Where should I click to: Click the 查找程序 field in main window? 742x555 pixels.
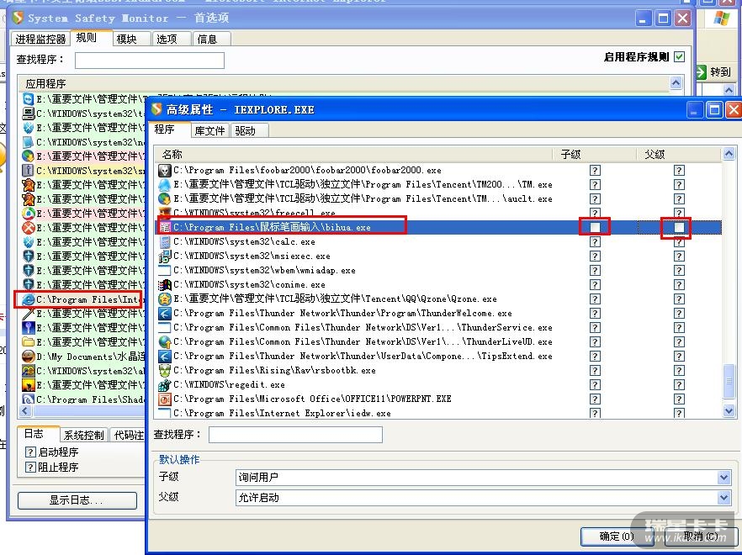point(150,60)
